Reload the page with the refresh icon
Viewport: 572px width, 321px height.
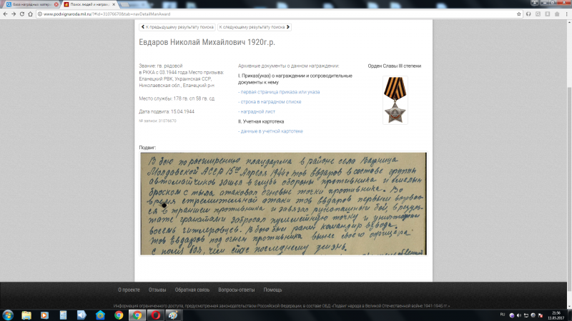[x=22, y=14]
